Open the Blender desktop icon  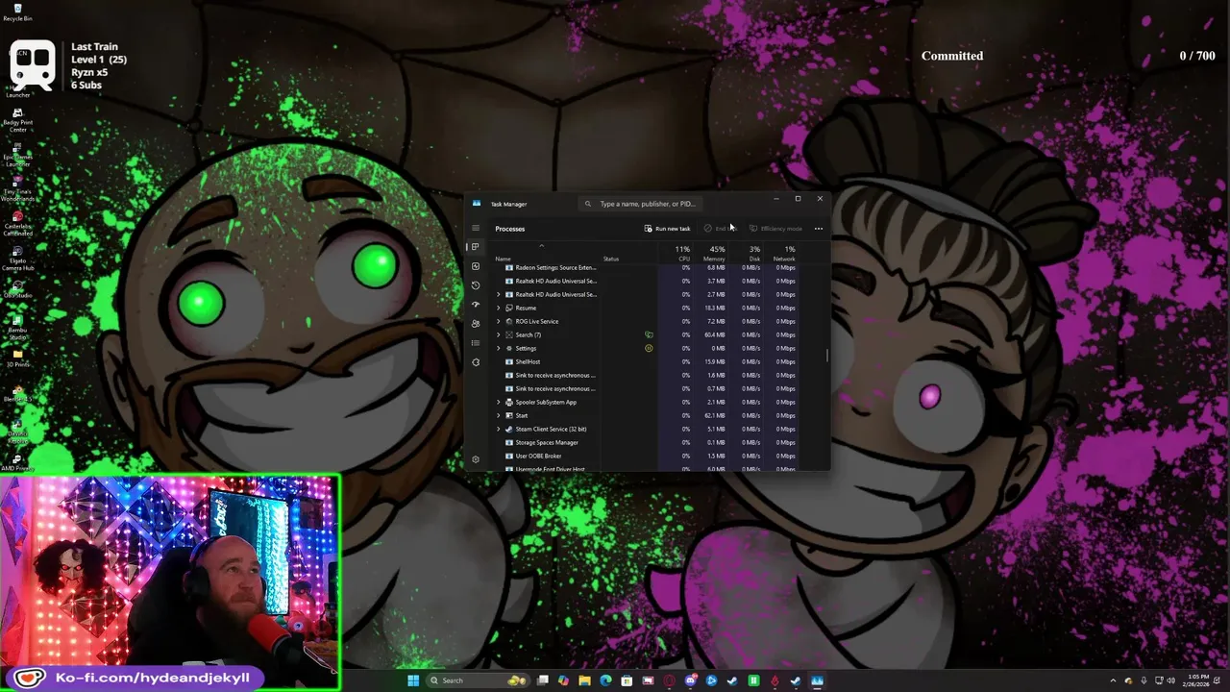(x=17, y=392)
